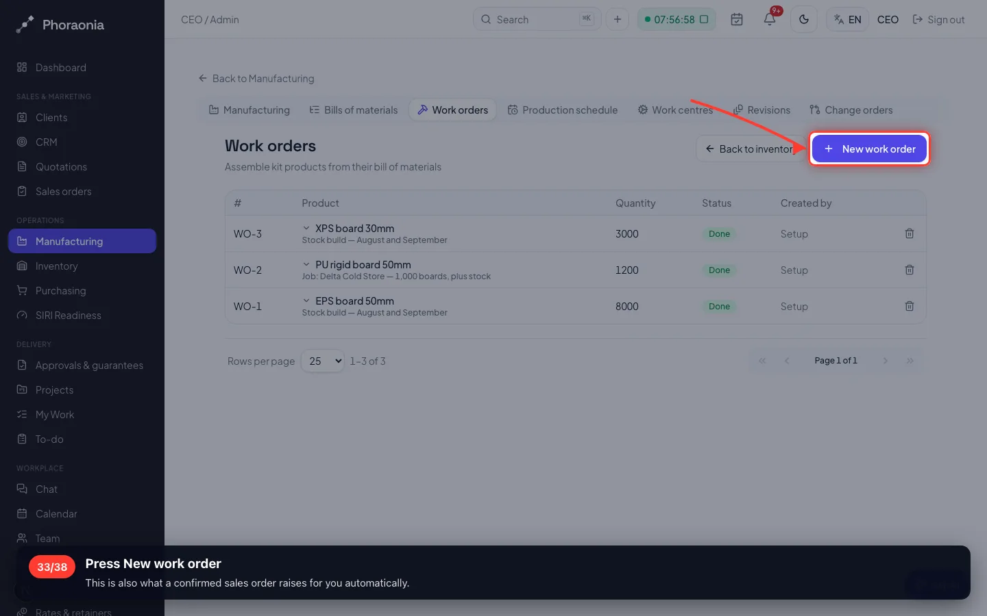Image resolution: width=987 pixels, height=616 pixels.
Task: Focus the Search field
Action: point(537,19)
